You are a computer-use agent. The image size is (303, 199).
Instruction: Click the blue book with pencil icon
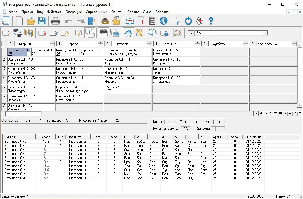91,21
